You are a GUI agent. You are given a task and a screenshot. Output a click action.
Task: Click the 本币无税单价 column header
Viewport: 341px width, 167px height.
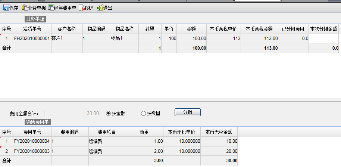click(182, 132)
